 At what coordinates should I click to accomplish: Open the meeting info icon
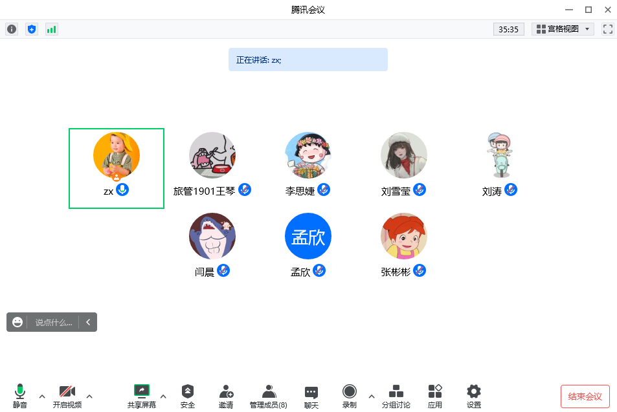tap(12, 29)
